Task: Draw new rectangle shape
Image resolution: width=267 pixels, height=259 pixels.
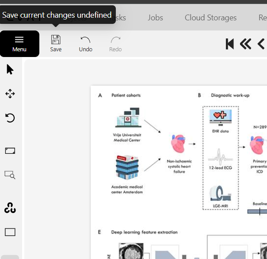Action: [x=10, y=232]
